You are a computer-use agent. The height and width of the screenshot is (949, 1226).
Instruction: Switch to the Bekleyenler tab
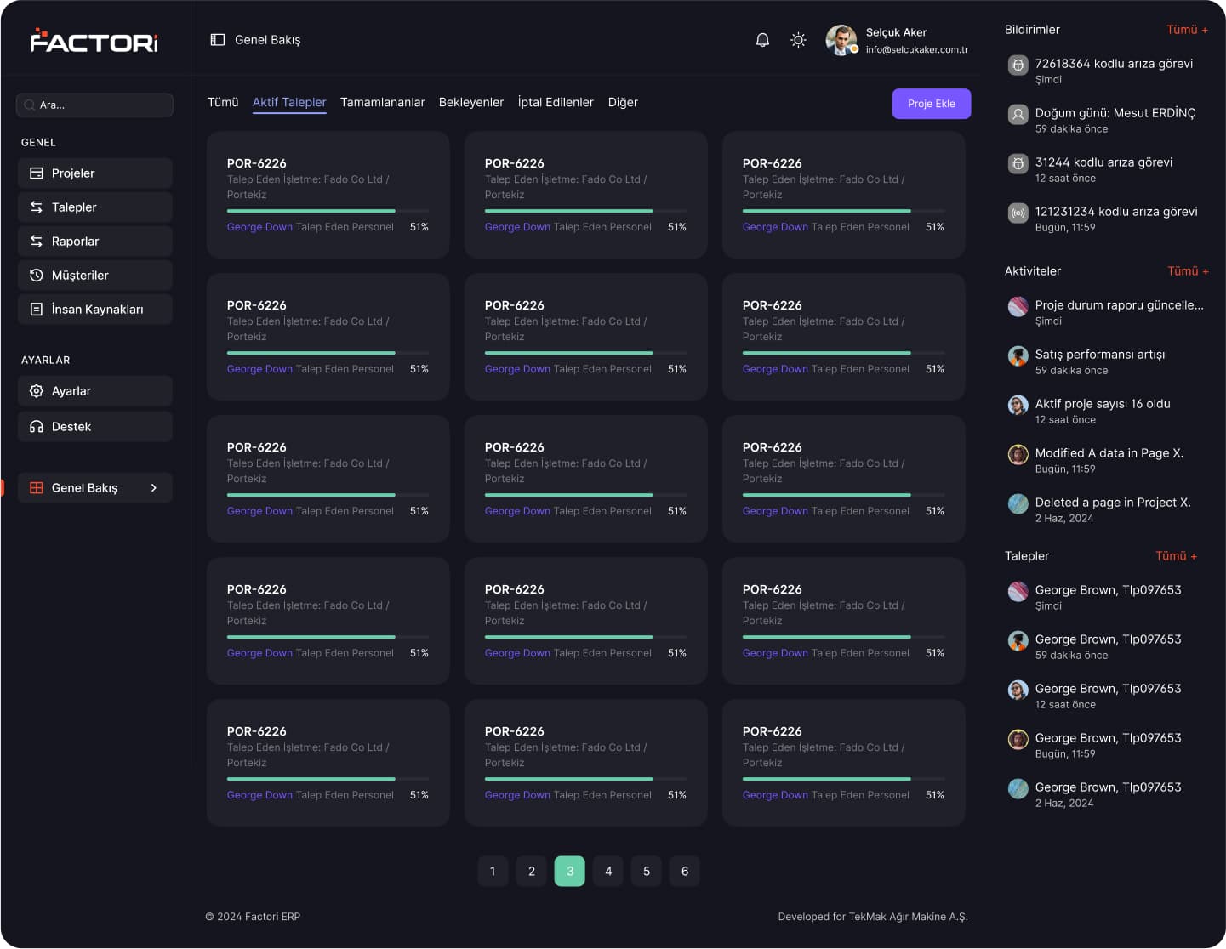(x=471, y=102)
